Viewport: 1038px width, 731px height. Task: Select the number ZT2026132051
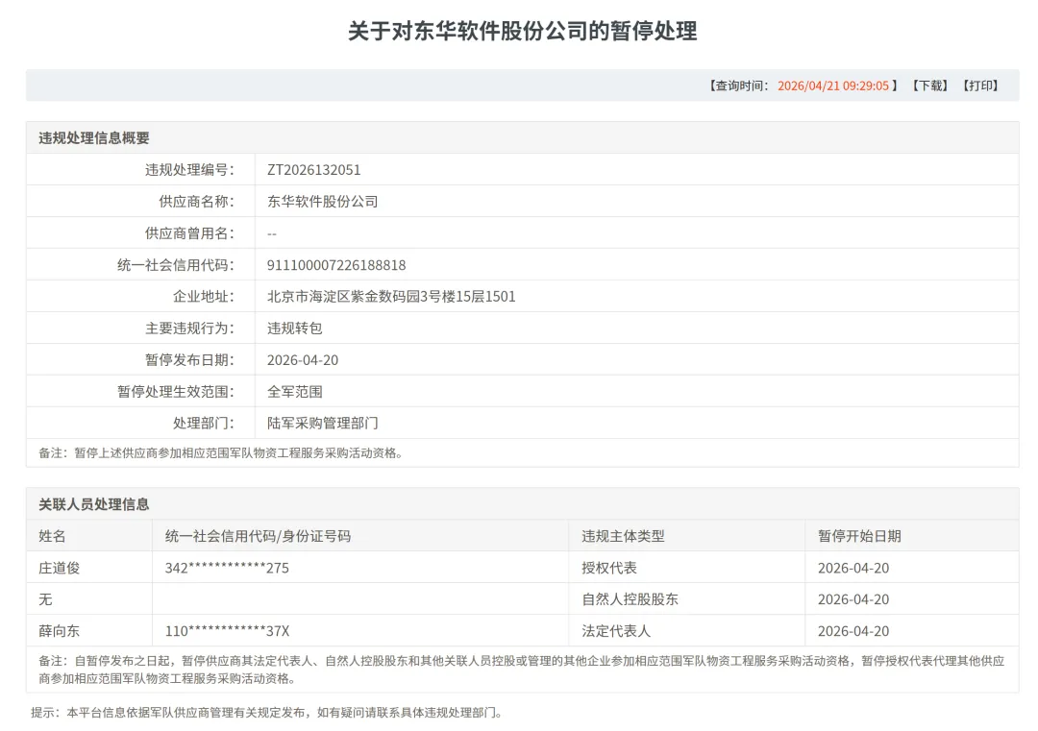(x=313, y=170)
